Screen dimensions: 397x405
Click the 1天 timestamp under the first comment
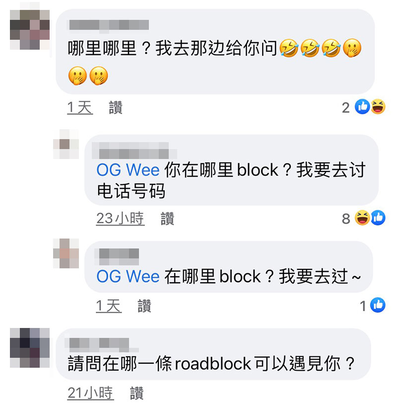80,107
